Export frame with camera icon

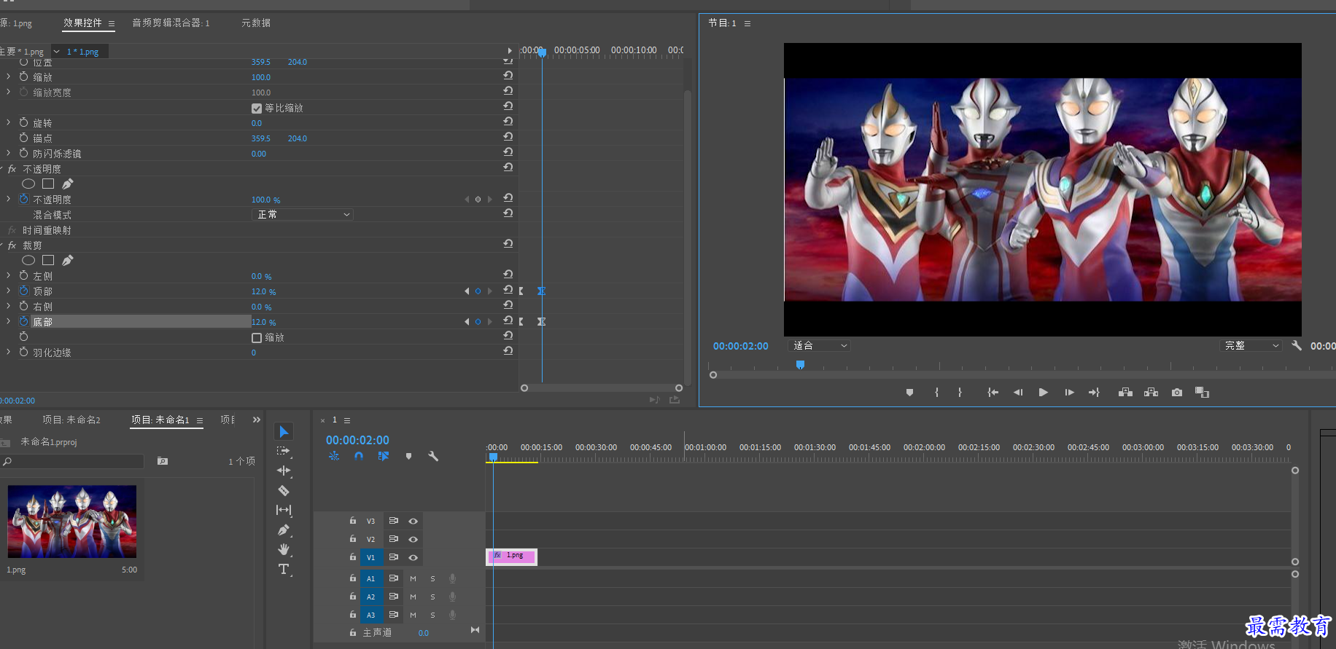(1177, 393)
